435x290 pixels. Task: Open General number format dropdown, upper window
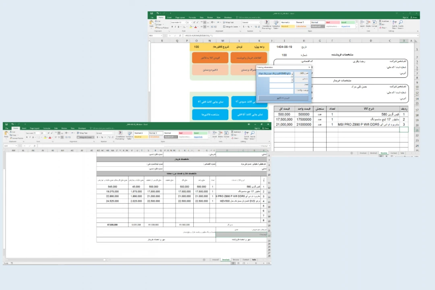pyautogui.click(x=259, y=22)
